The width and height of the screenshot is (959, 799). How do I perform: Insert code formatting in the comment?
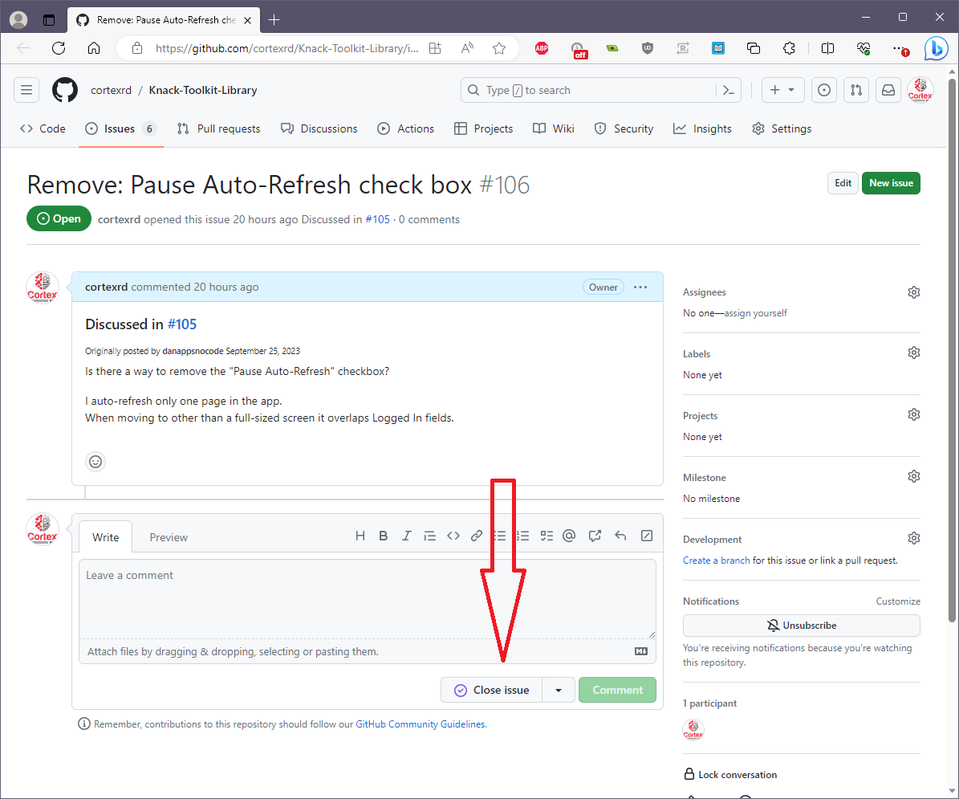[453, 536]
